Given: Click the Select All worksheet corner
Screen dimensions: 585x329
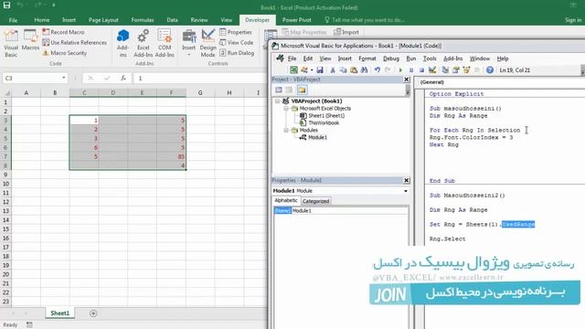Looking at the screenshot, I should 6,92.
